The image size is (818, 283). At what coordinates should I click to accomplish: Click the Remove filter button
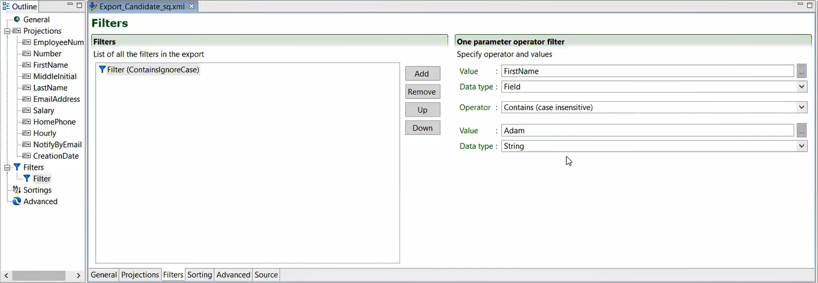(x=422, y=91)
